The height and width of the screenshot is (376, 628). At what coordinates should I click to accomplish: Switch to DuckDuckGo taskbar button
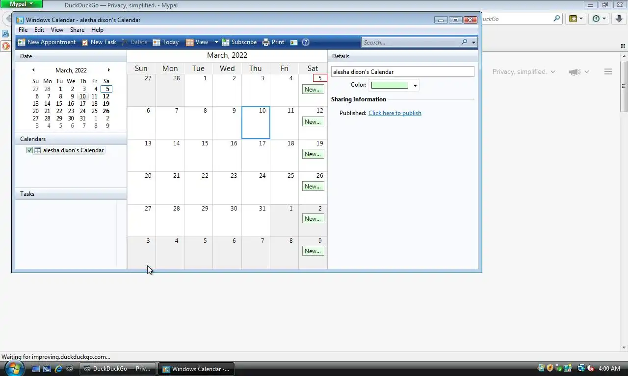pyautogui.click(x=118, y=369)
